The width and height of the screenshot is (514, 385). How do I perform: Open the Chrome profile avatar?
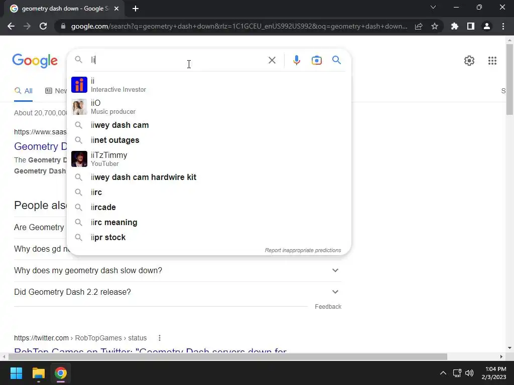tap(487, 26)
